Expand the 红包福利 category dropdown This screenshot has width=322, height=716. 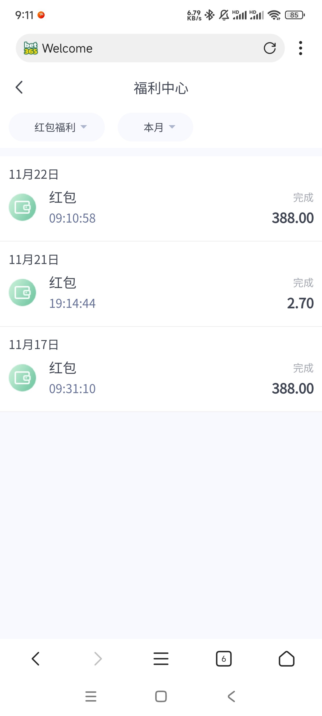pyautogui.click(x=57, y=127)
